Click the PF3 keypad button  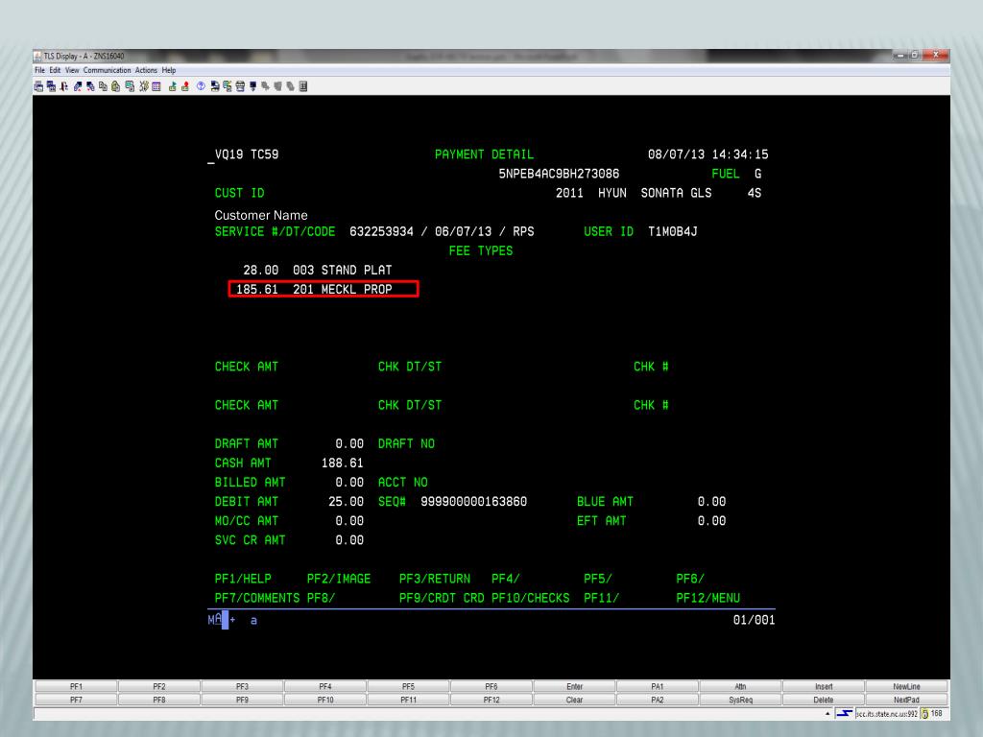tap(242, 687)
